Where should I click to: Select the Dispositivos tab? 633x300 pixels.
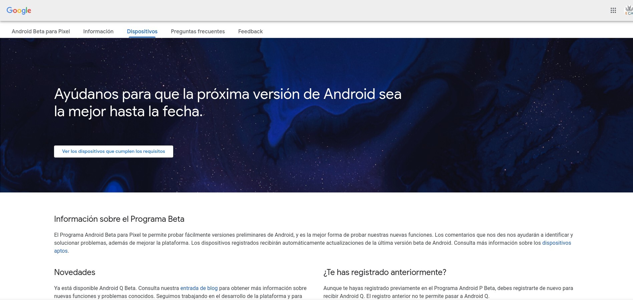click(142, 31)
